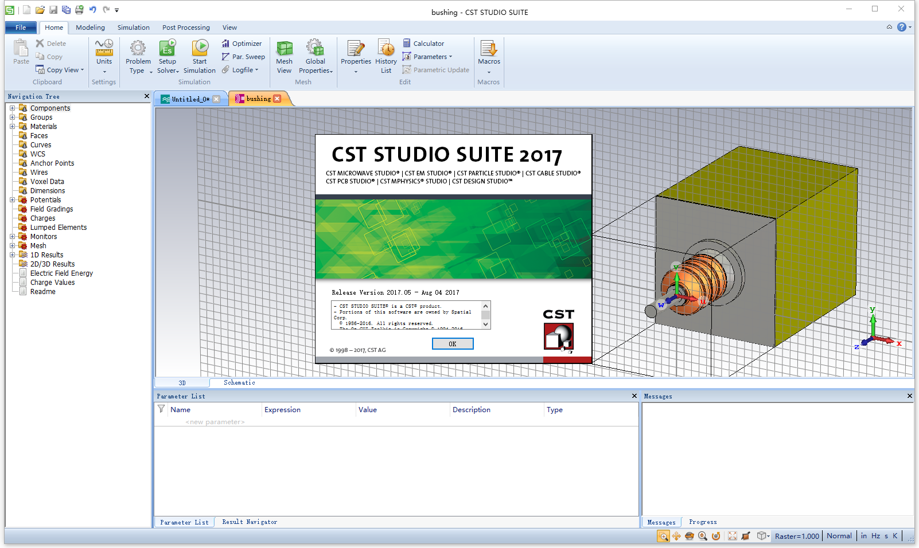Select the pan view tool in status bar
919x548 pixels.
(676, 536)
